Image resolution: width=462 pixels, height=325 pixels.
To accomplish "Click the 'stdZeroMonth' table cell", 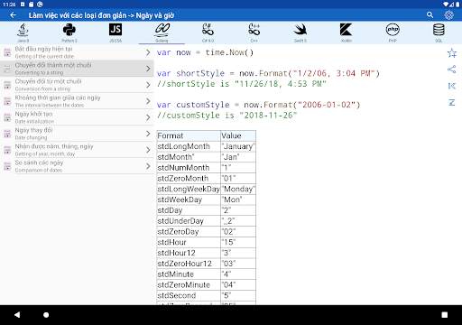I will click(x=189, y=179).
